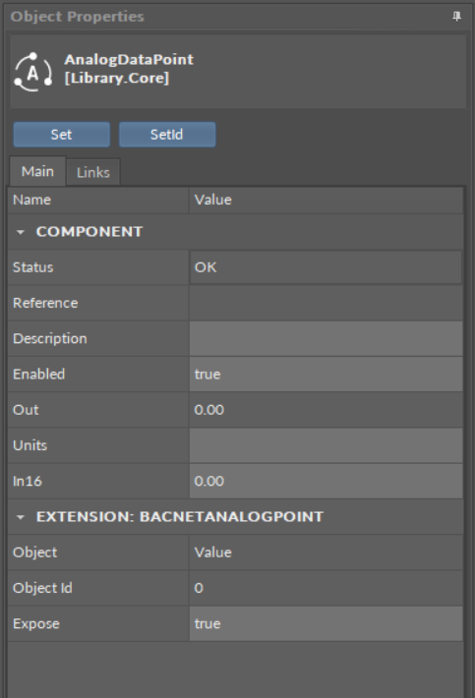Edit the In16 value field
This screenshot has height=698, width=475.
coord(326,481)
